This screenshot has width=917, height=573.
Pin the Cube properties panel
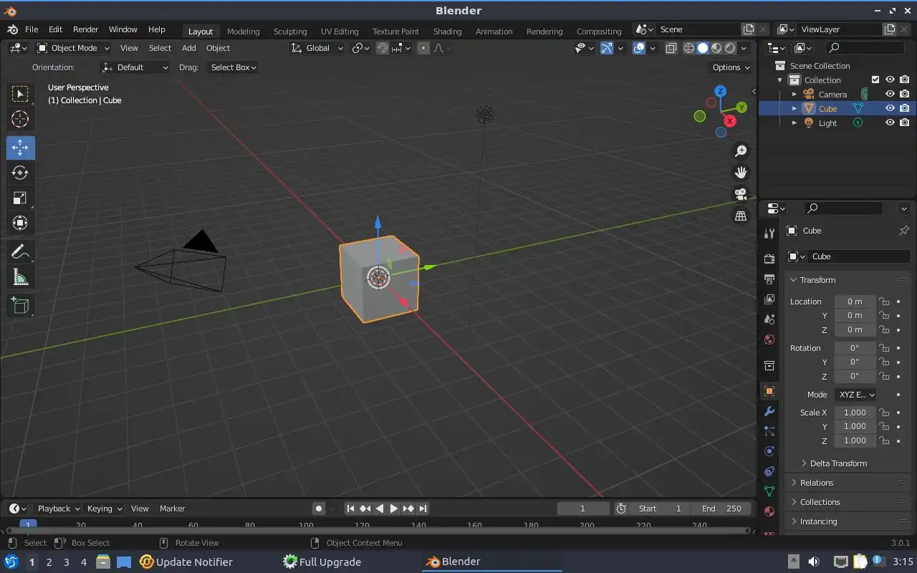pos(904,231)
